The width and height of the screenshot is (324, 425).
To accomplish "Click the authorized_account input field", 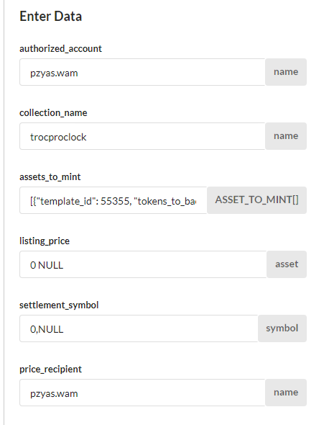I will click(142, 72).
